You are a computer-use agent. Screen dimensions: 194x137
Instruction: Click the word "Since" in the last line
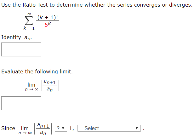tap(8, 128)
